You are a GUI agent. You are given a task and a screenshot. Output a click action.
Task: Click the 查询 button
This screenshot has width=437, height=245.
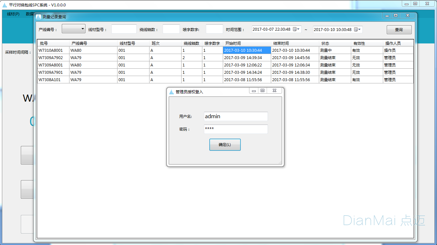coord(399,30)
